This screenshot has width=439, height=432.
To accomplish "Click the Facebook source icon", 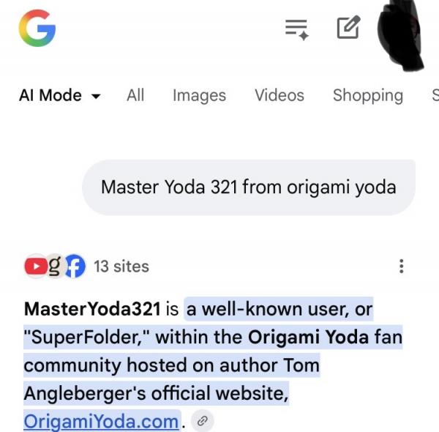I will click(75, 266).
